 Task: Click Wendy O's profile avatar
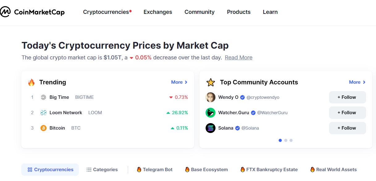211,97
